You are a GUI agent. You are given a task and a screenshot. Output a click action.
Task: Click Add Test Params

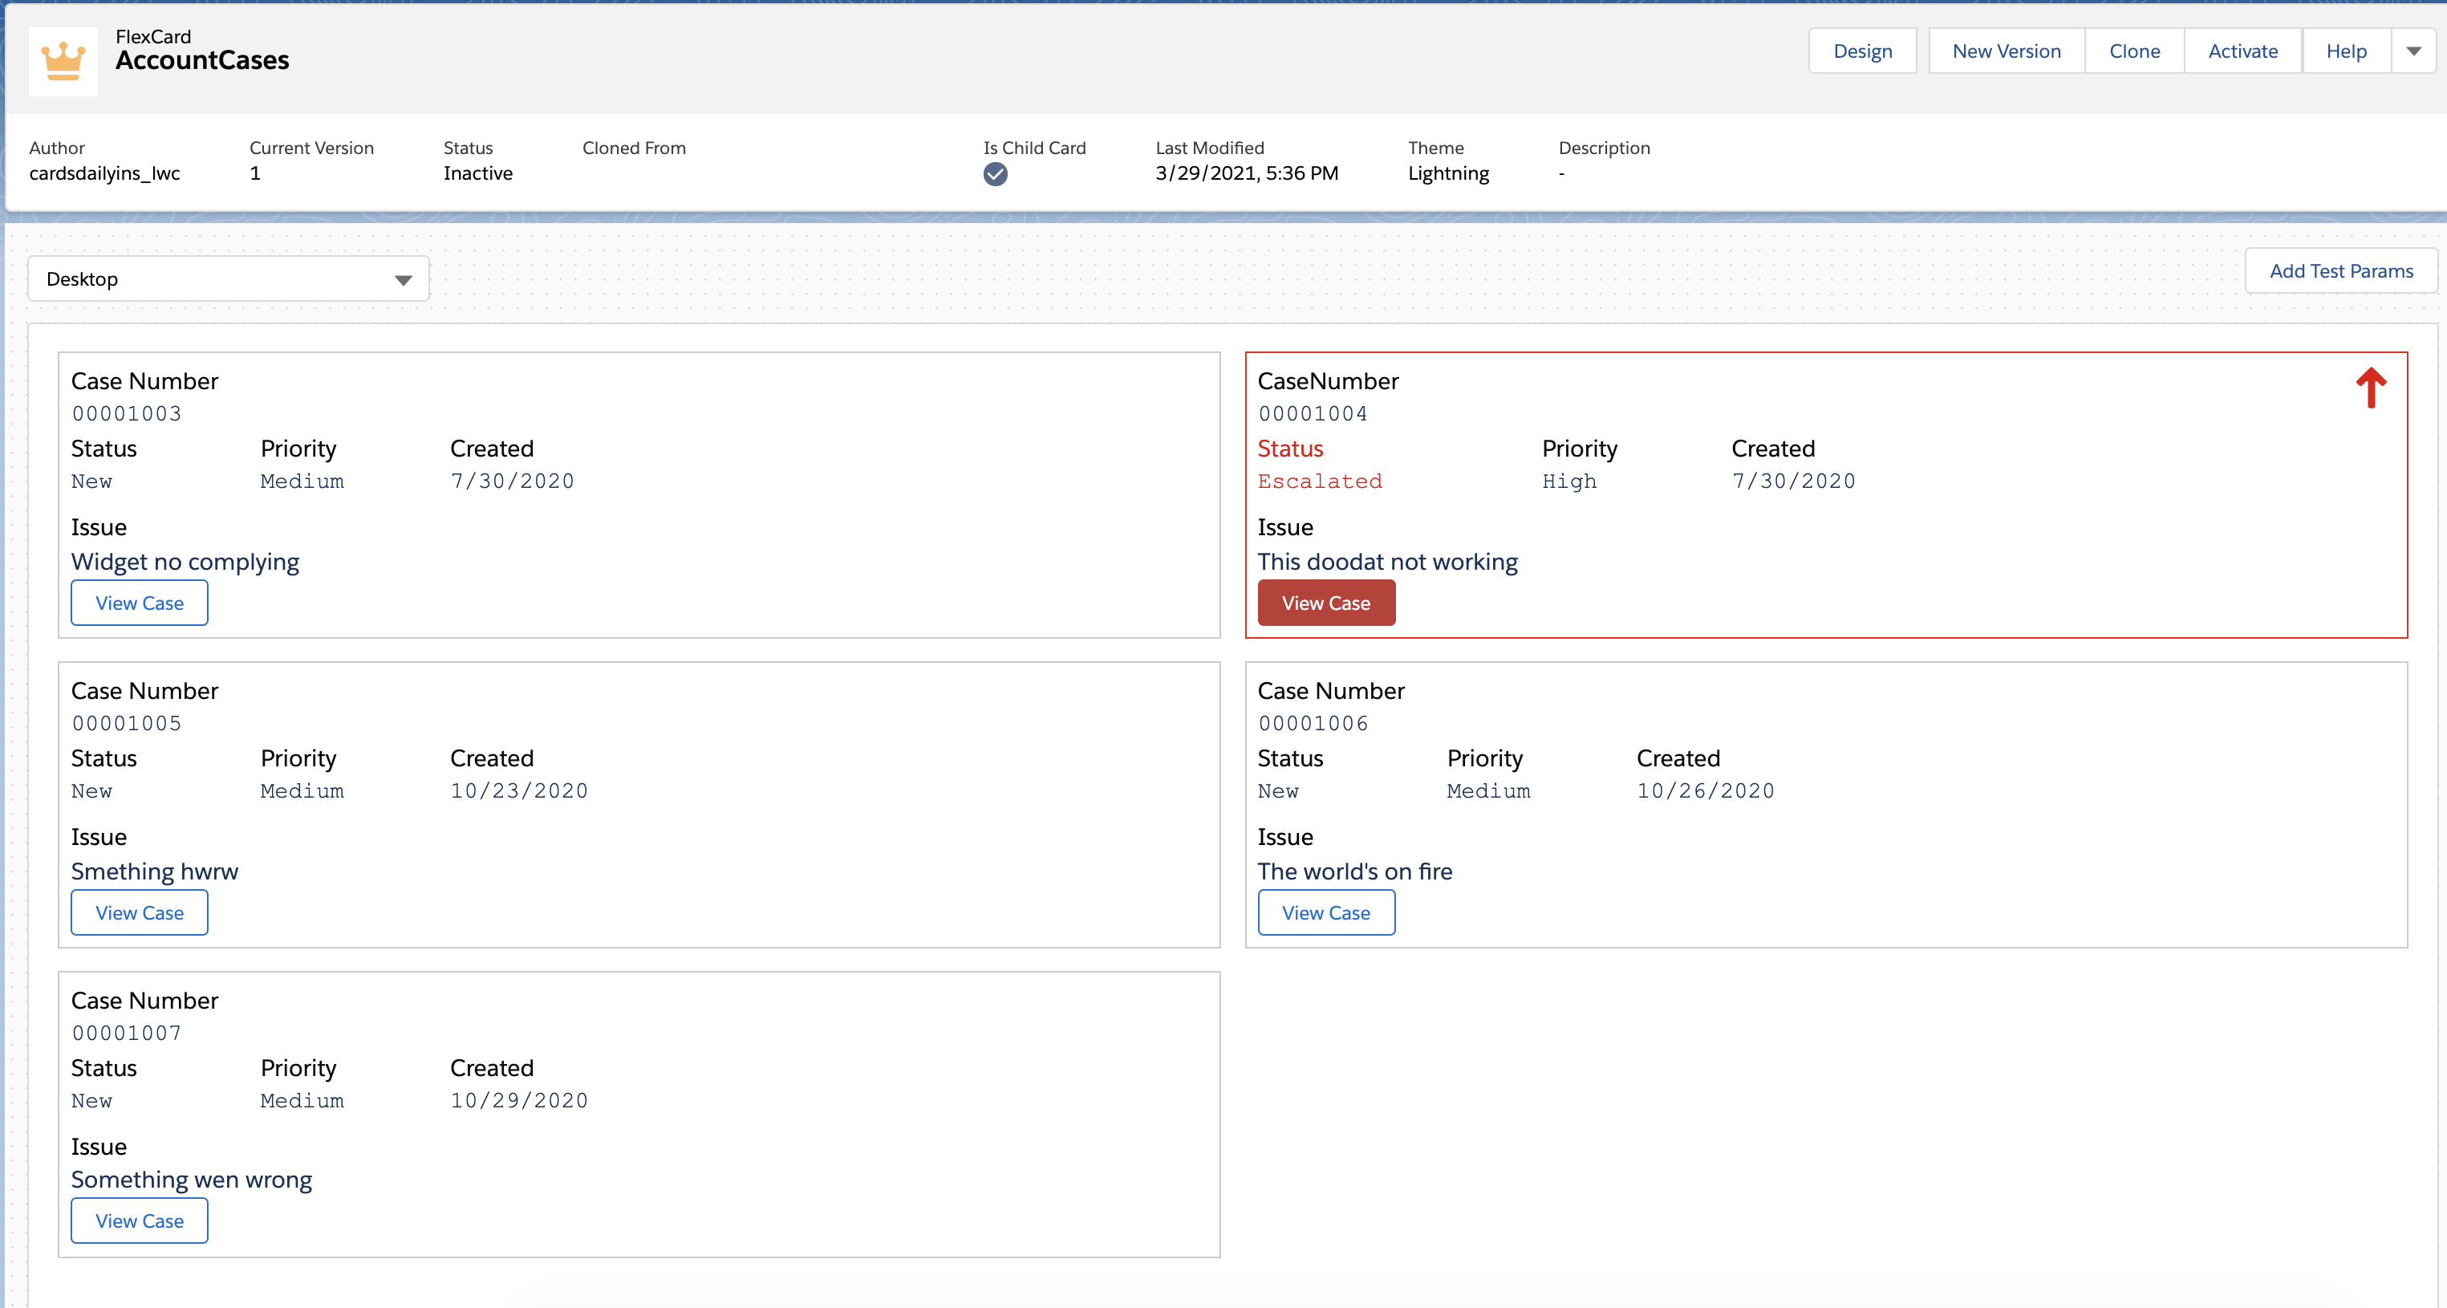[2340, 272]
